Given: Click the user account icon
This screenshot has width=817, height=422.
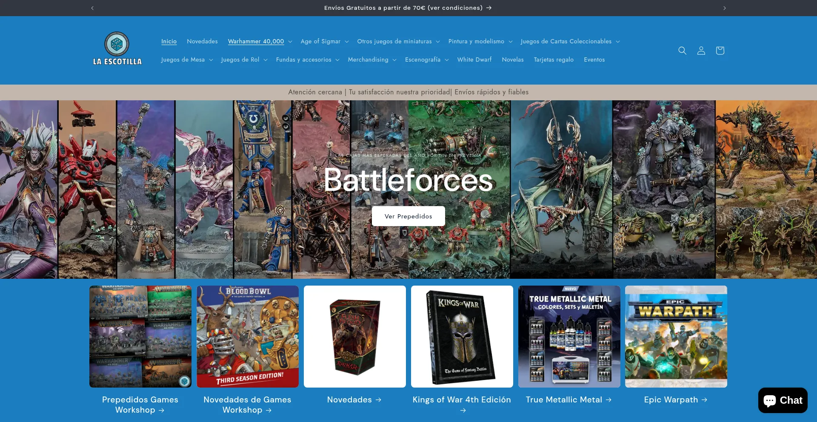Looking at the screenshot, I should point(701,51).
